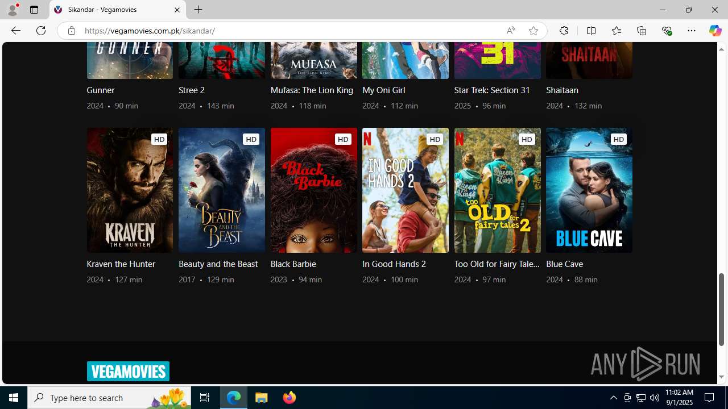Open the Stree 2 title link

coord(192,90)
